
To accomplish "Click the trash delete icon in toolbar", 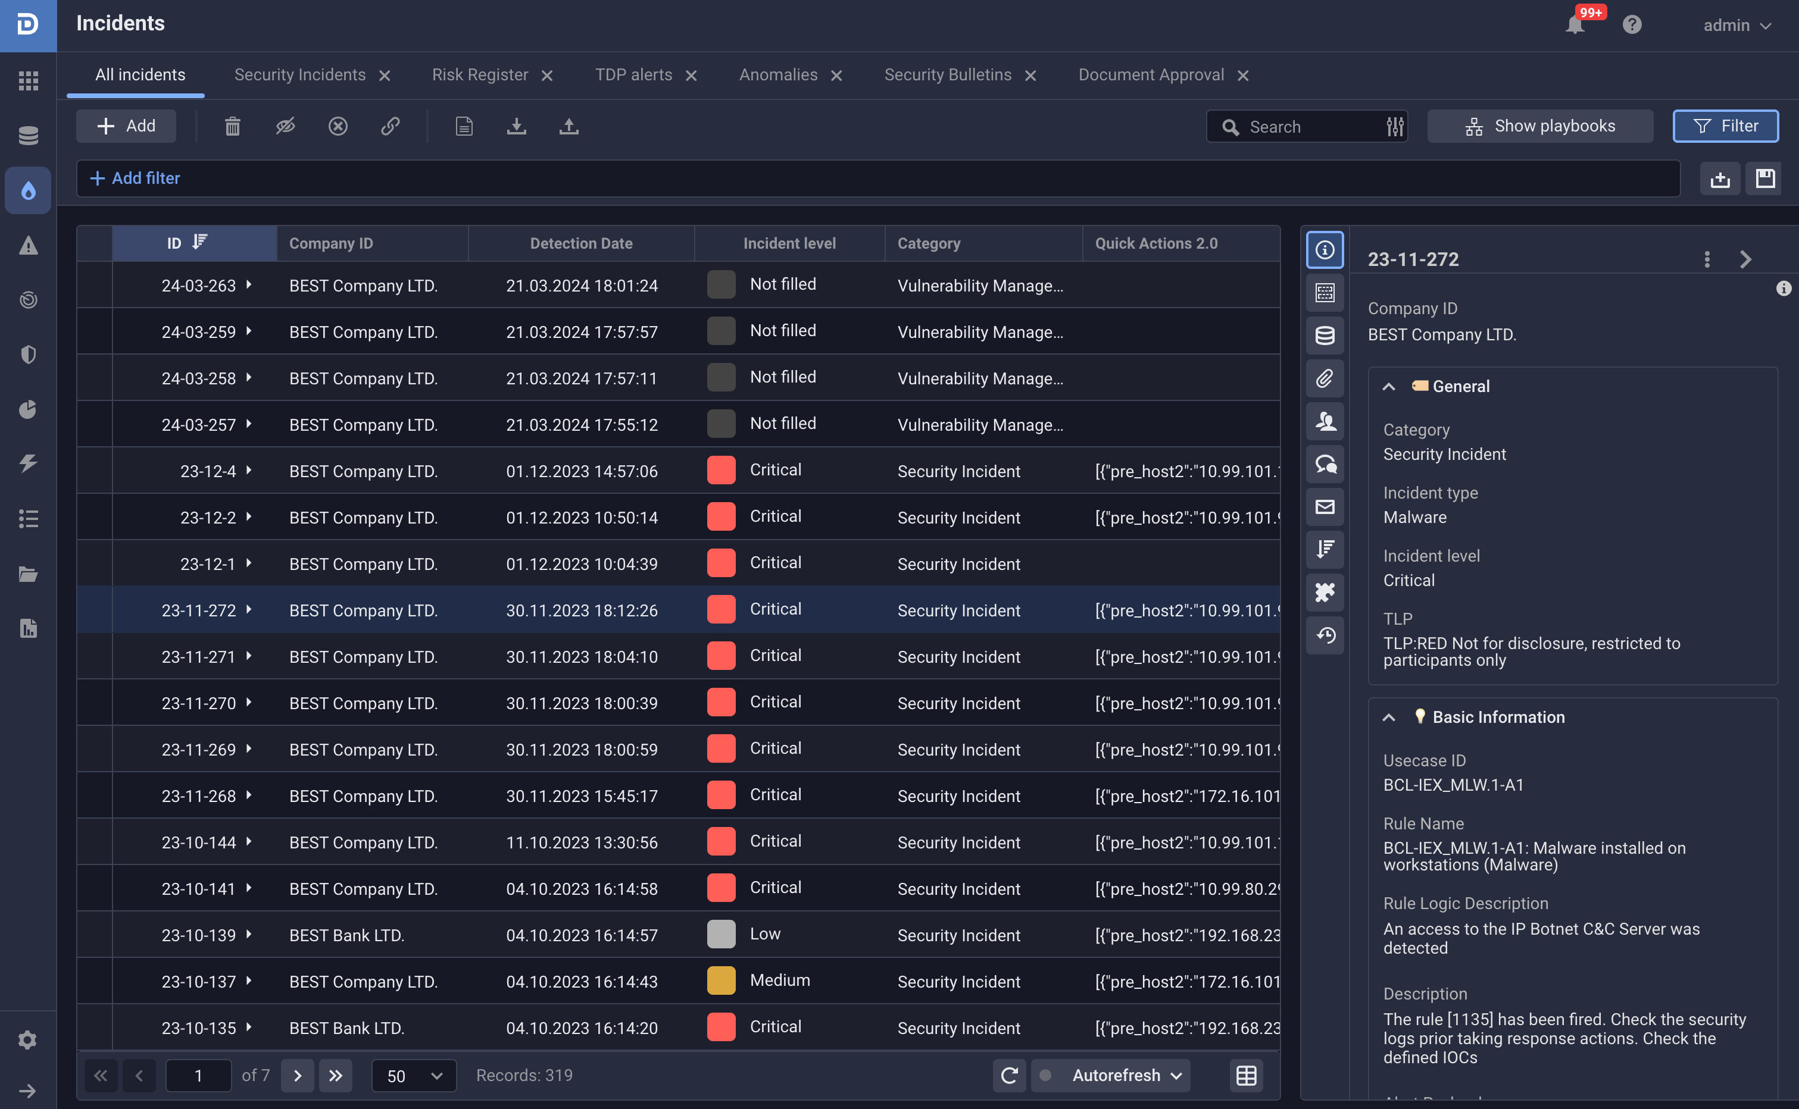I will [x=233, y=126].
